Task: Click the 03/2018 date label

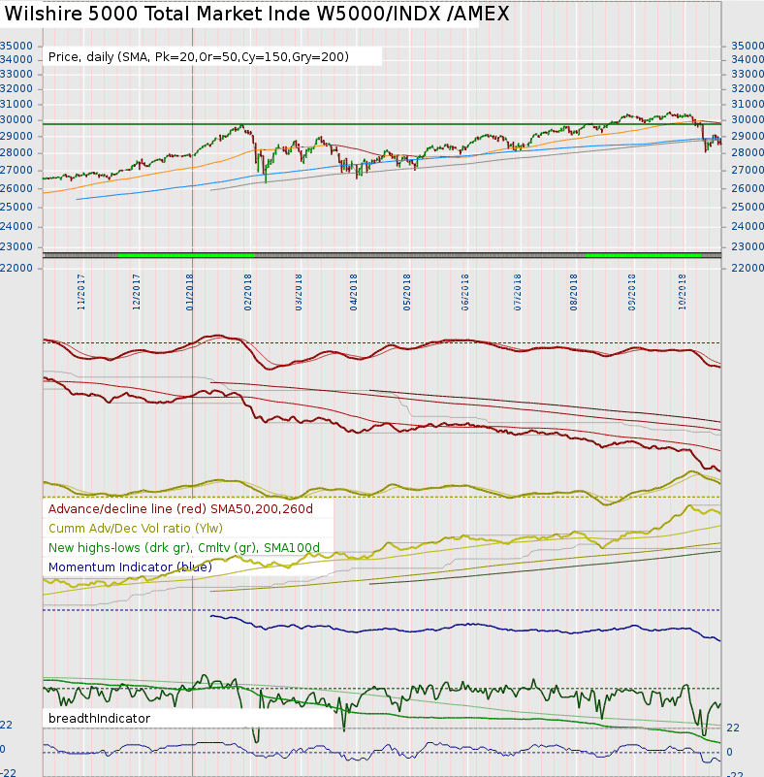Action: click(298, 292)
